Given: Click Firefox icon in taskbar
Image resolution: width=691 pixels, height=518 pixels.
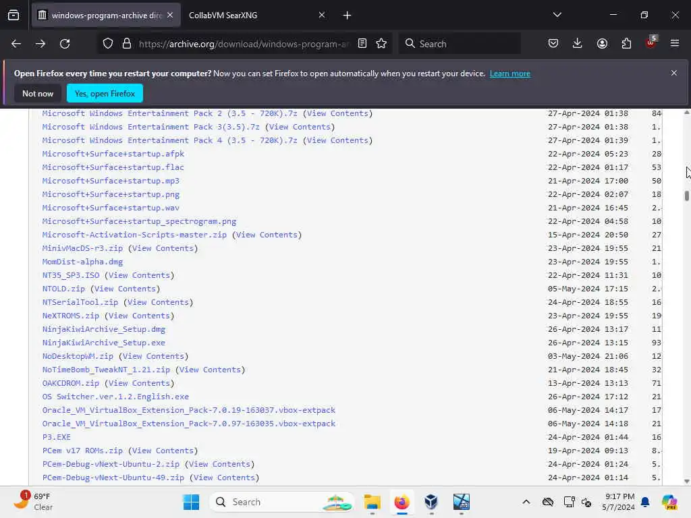Looking at the screenshot, I should coord(402,502).
